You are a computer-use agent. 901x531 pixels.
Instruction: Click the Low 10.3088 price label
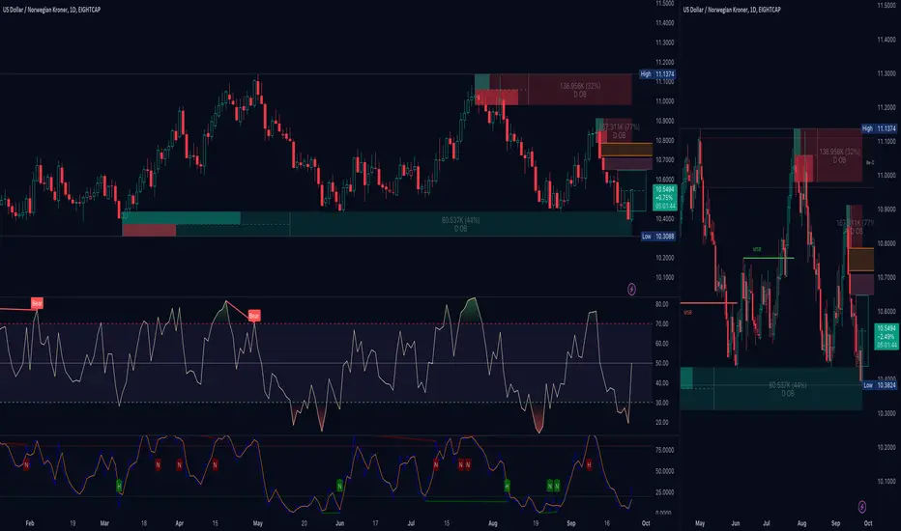[x=658, y=236]
